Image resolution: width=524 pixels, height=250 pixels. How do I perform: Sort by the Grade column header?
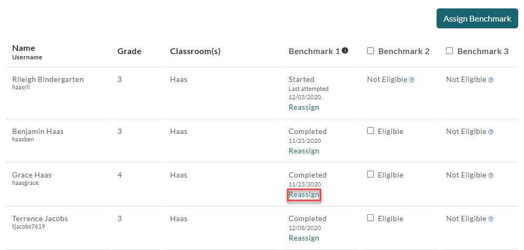pyautogui.click(x=130, y=51)
